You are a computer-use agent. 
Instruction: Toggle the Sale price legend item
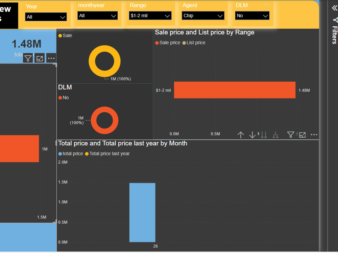click(167, 43)
